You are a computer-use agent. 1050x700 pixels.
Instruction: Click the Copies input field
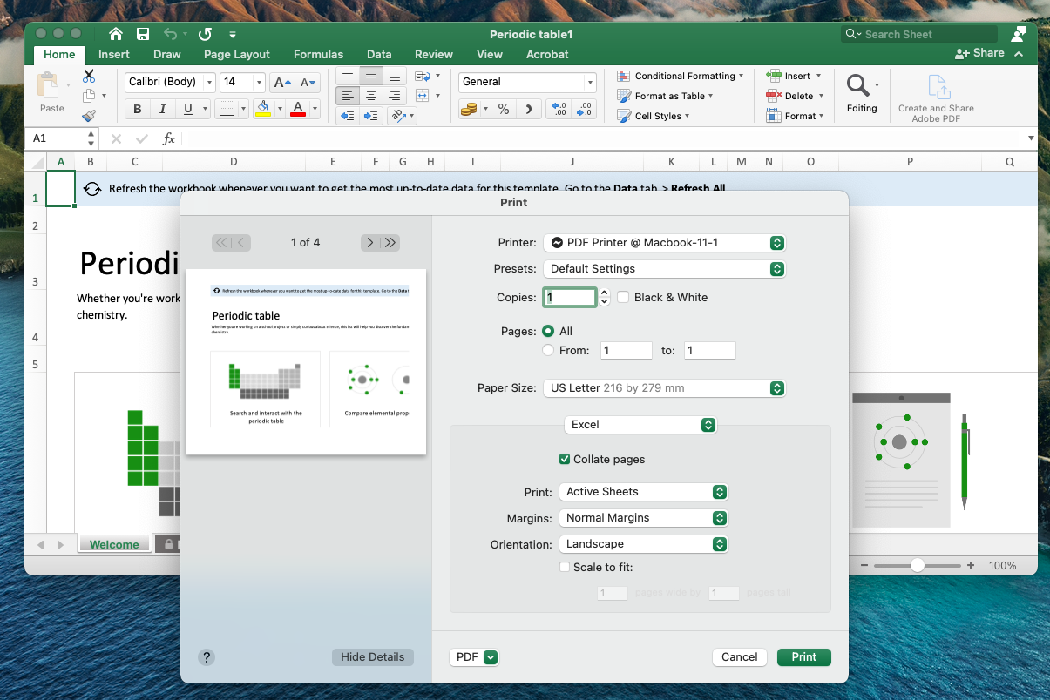[x=570, y=297]
